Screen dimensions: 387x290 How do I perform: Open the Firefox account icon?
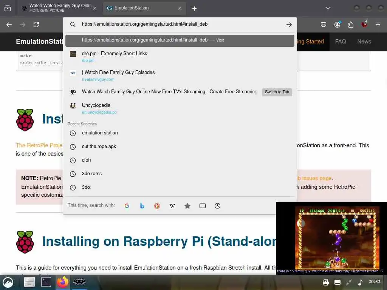pos(337,25)
